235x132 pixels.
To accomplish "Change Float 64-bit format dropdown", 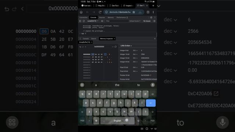I will pos(135,71).
